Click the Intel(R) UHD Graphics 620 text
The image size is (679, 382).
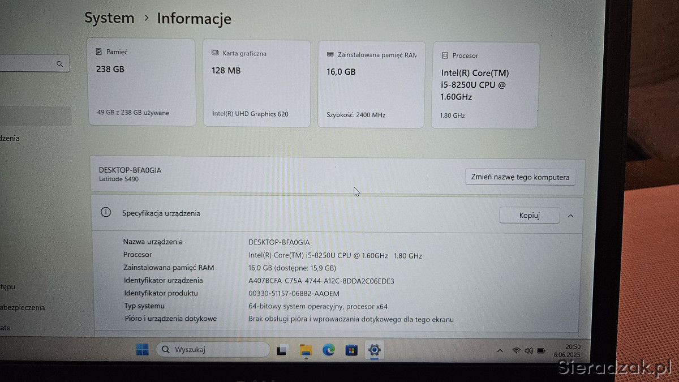click(250, 114)
